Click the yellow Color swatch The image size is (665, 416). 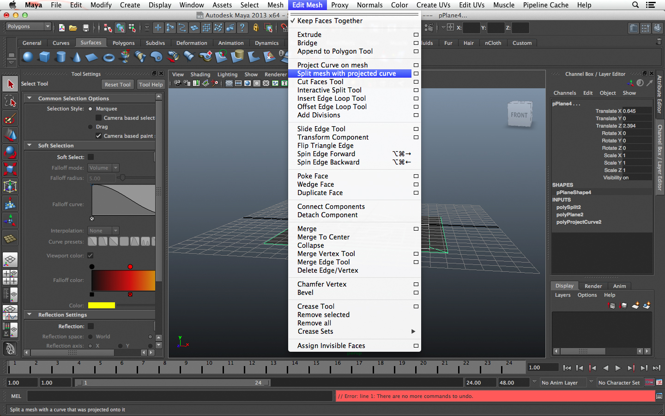[x=101, y=306]
